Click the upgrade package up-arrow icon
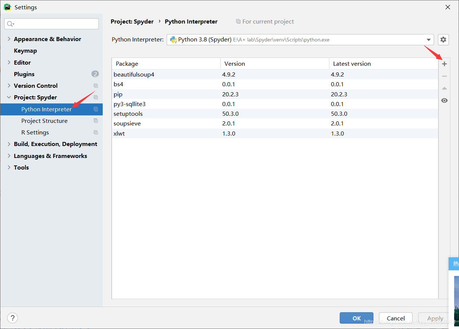The height and width of the screenshot is (329, 459). 444,89
